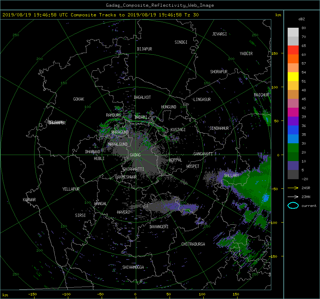Select the 'SINDGI' city label
This screenshot has height=299, width=320.
pyautogui.click(x=181, y=42)
